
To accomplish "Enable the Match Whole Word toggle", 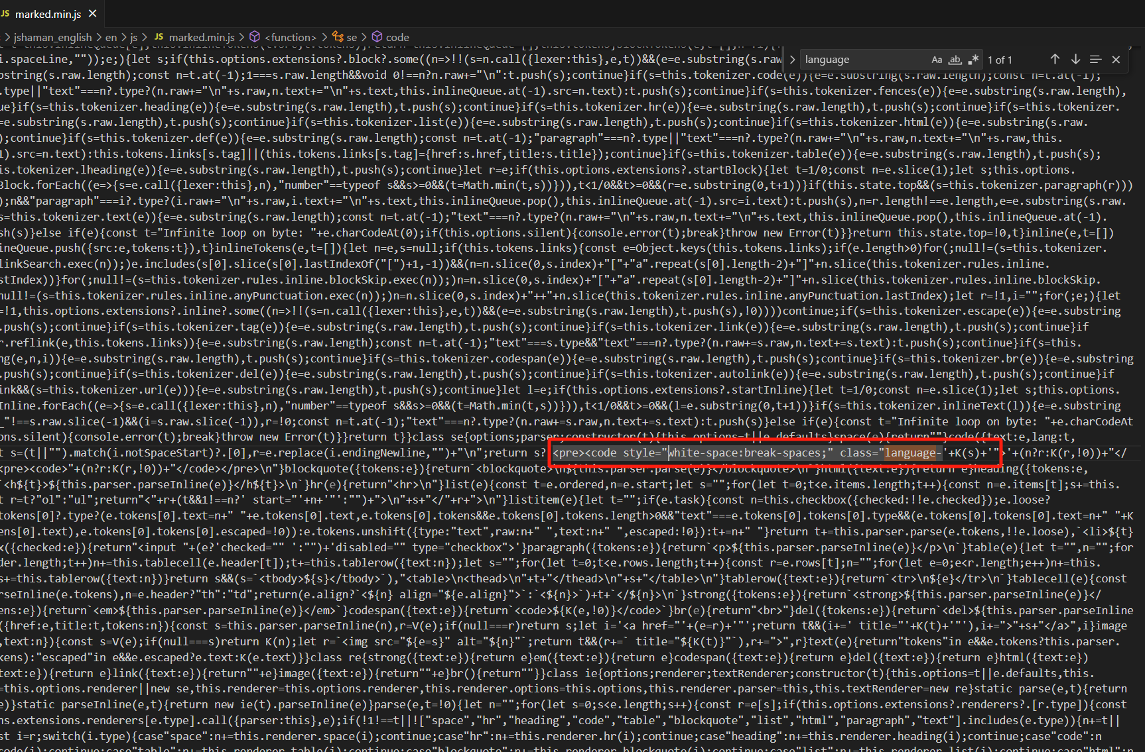I will [x=955, y=59].
